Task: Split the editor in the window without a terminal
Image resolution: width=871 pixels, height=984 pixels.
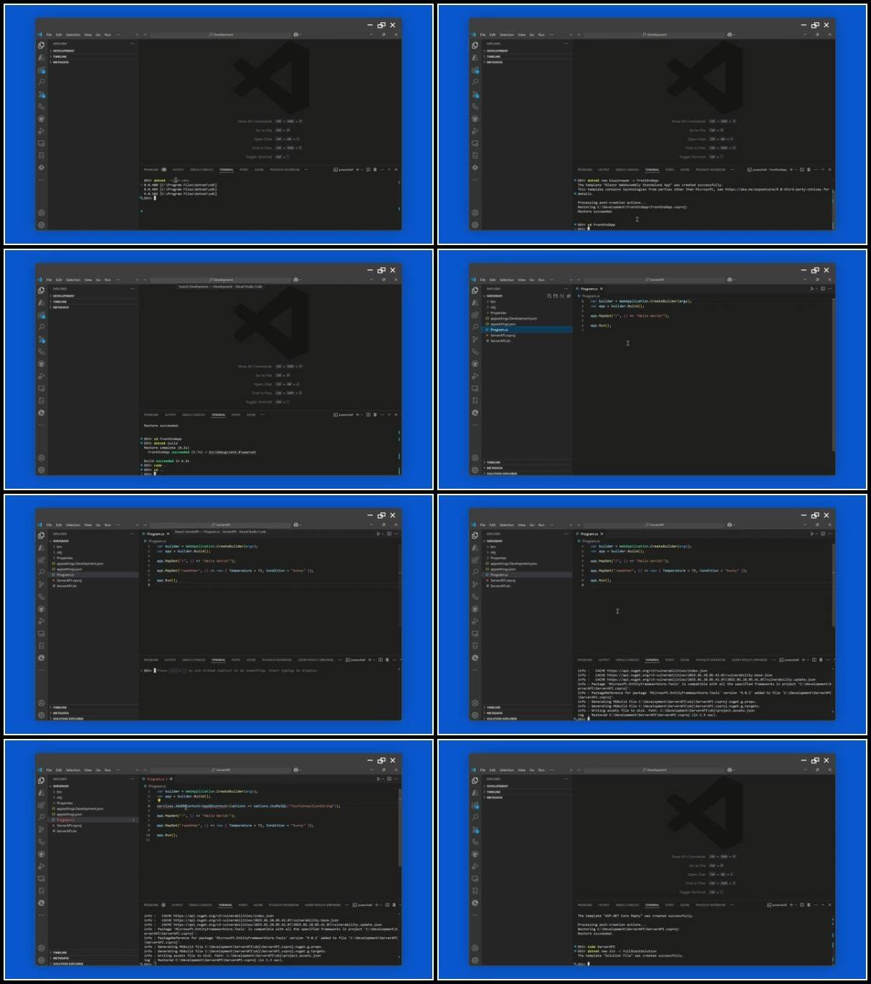Action: click(823, 289)
